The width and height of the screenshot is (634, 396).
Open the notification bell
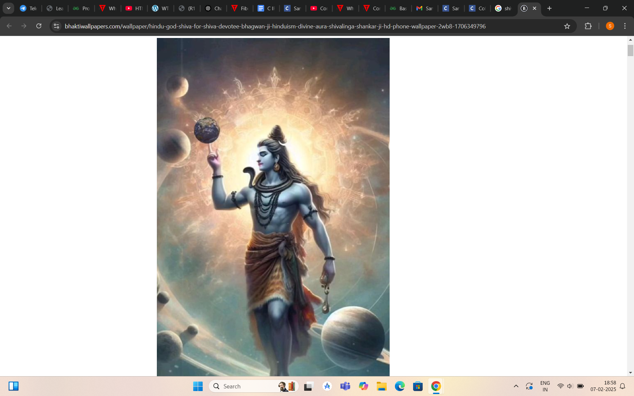[x=623, y=386]
